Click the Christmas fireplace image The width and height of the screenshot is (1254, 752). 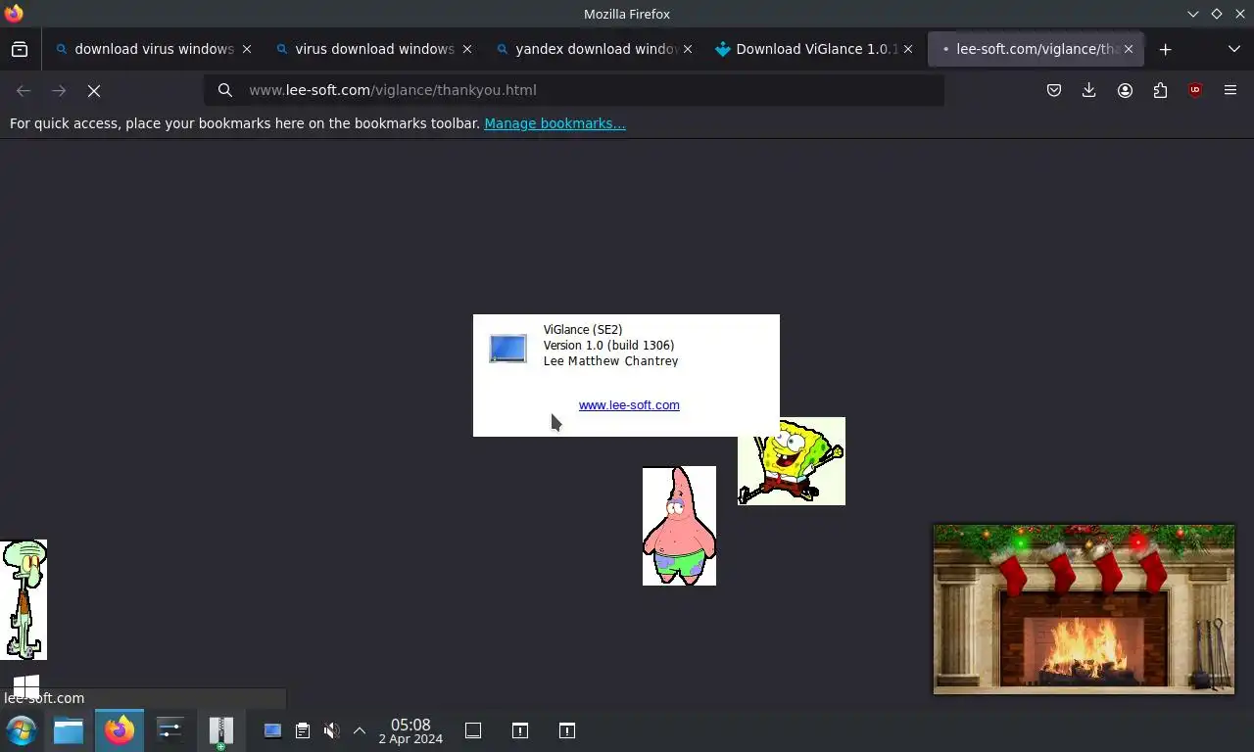click(1084, 609)
